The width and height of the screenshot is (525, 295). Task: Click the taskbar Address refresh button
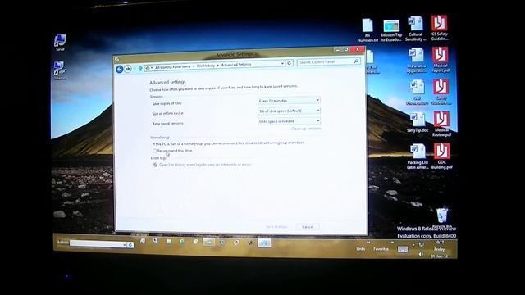click(130, 245)
